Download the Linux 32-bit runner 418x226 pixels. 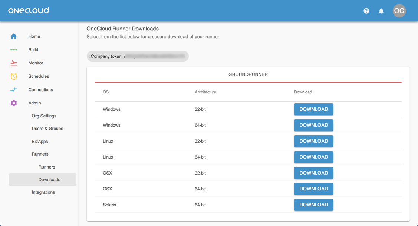(313, 141)
